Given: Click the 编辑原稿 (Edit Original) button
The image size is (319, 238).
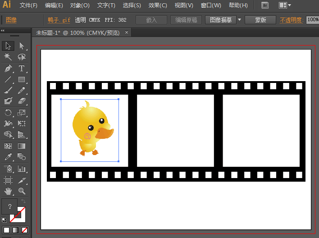Looking at the screenshot, I should 186,20.
